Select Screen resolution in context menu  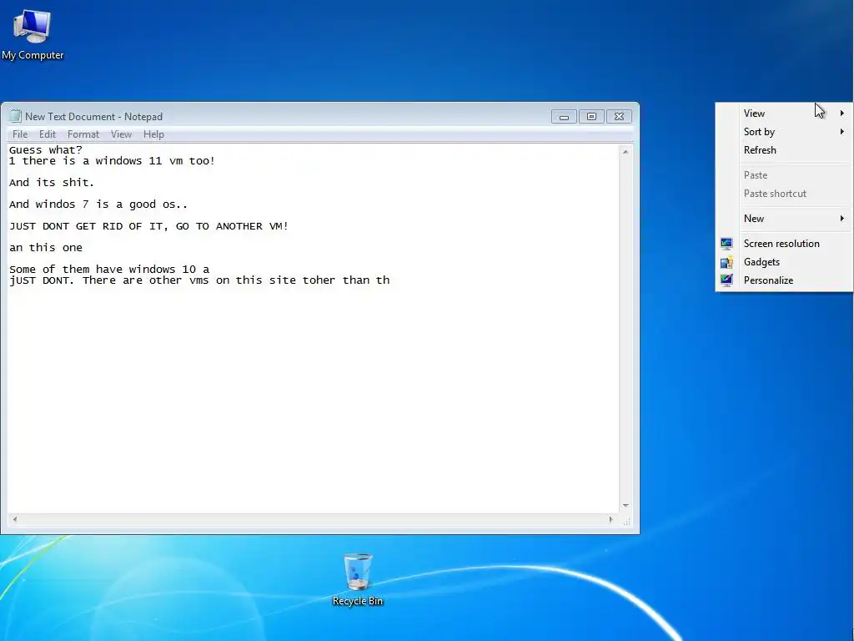click(x=784, y=244)
